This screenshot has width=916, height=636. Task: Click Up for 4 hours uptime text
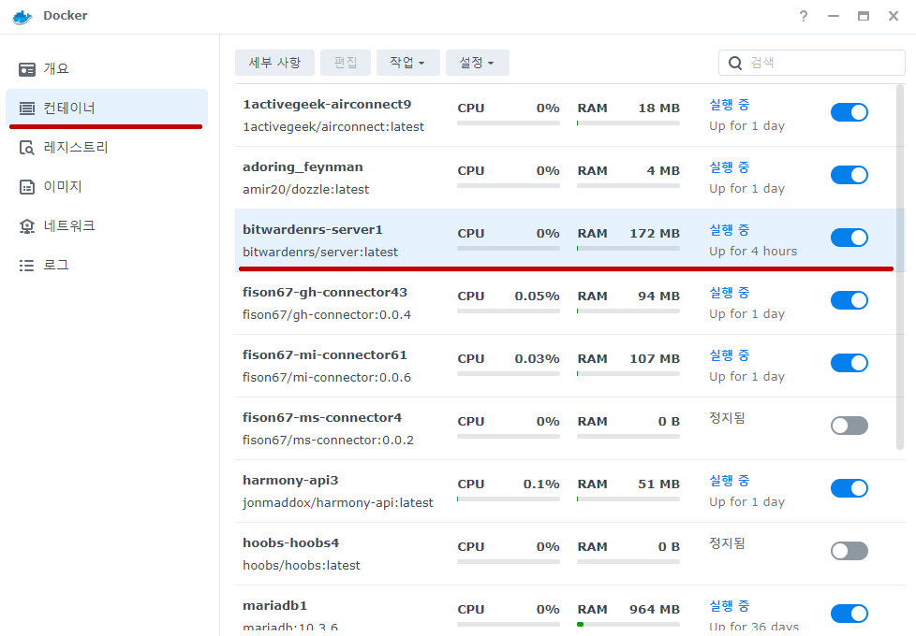tap(753, 252)
